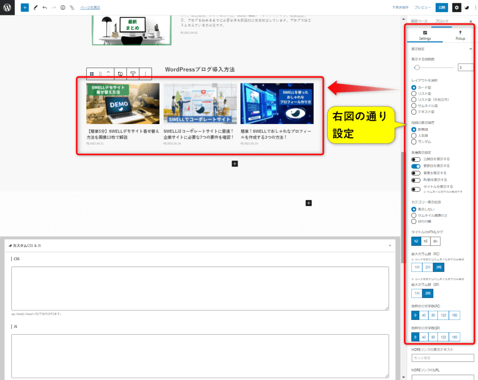Select the サムネイル型 layout radio
478x380 pixels.
point(414,106)
